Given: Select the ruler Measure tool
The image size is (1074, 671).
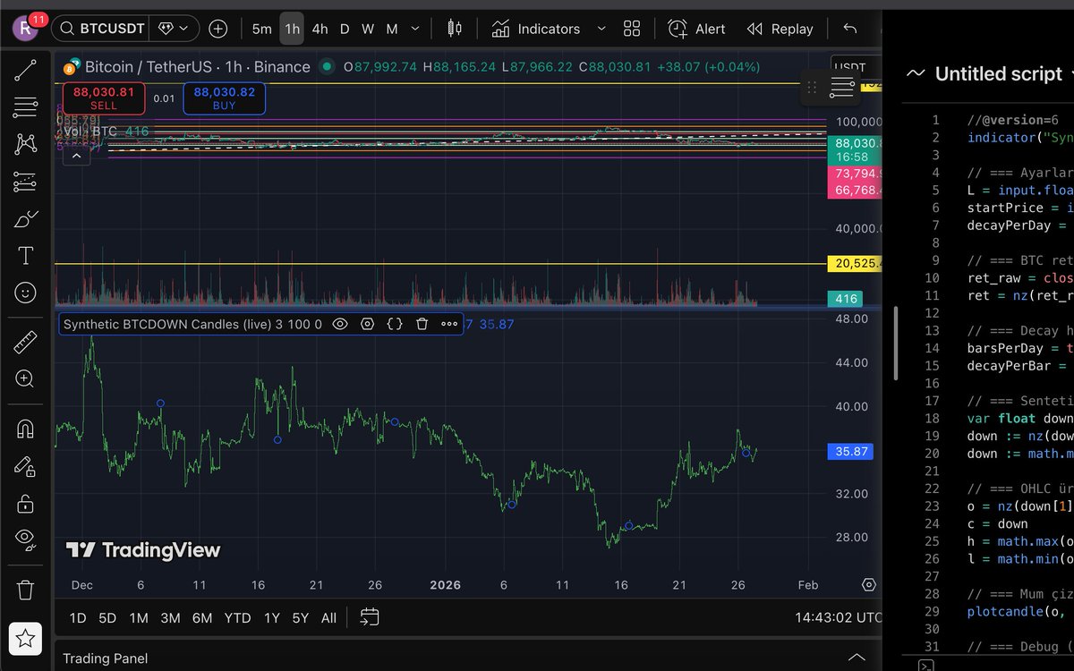Looking at the screenshot, I should 25,342.
